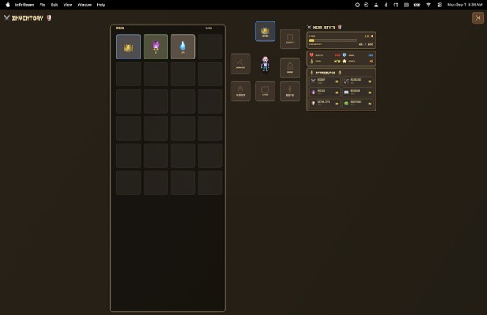Click the Weapon equipment slot
This screenshot has width=487, height=315.
tap(240, 64)
